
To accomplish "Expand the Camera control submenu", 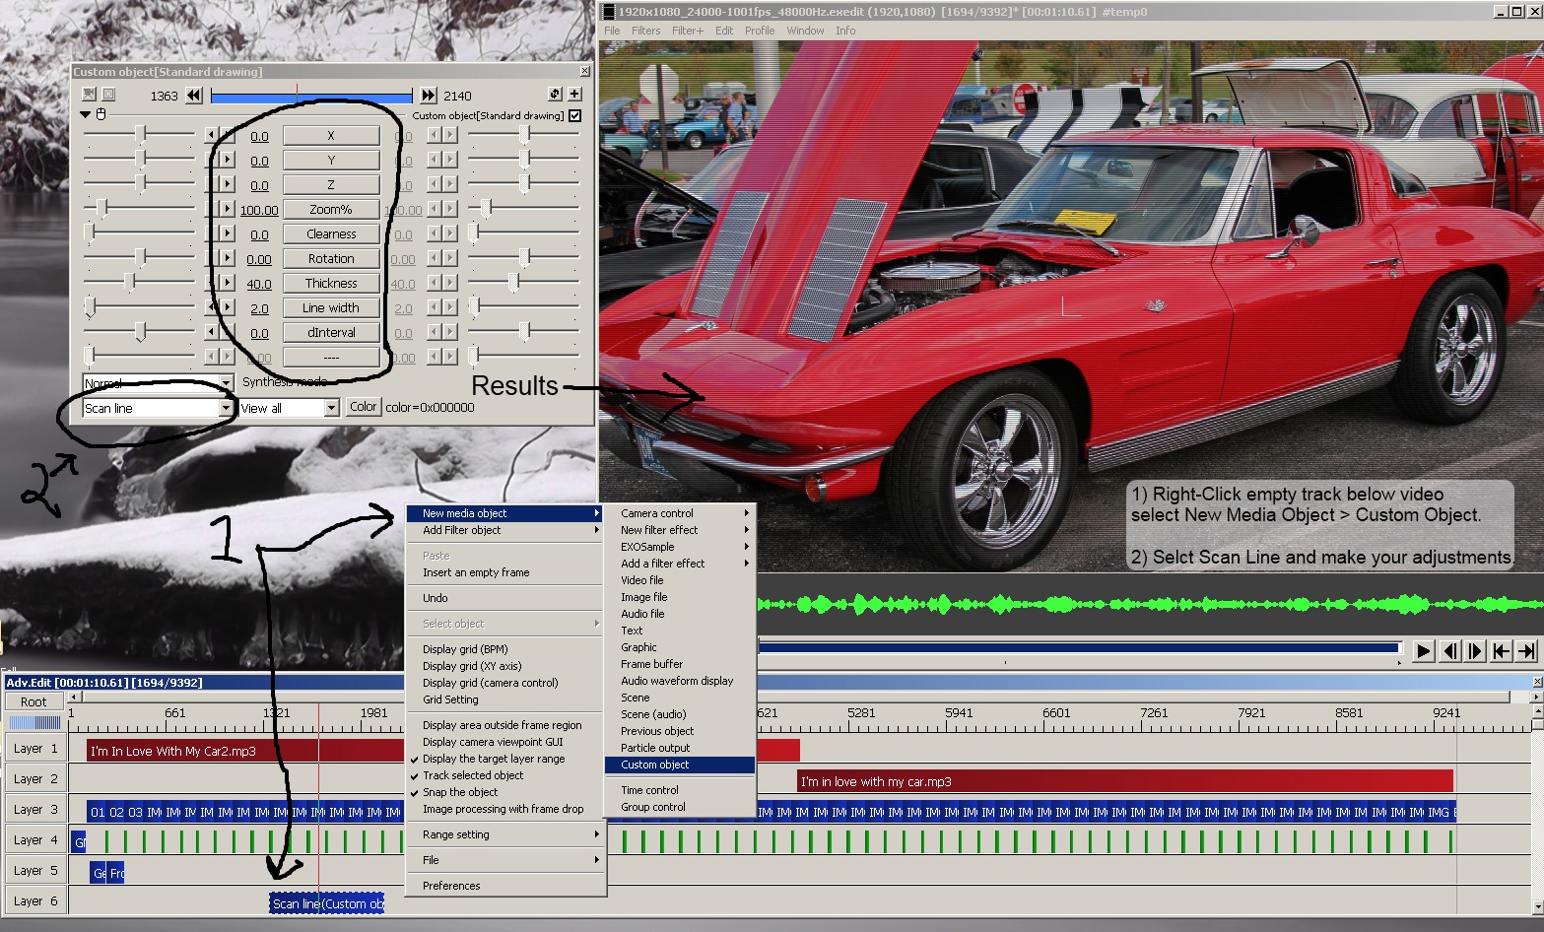I will coord(680,513).
